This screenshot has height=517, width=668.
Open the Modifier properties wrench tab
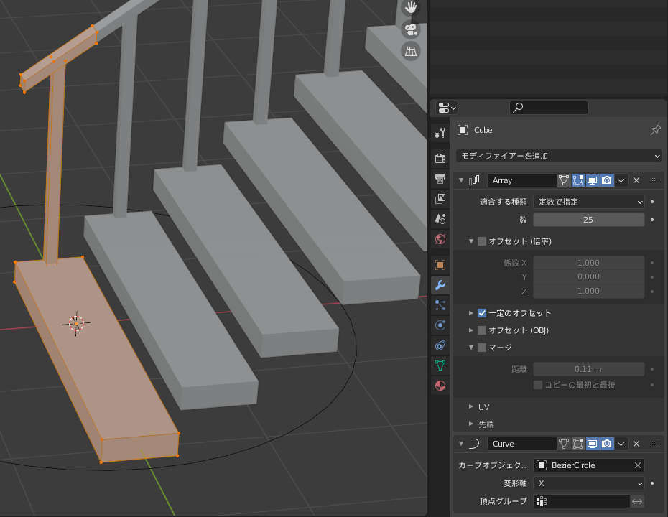440,285
